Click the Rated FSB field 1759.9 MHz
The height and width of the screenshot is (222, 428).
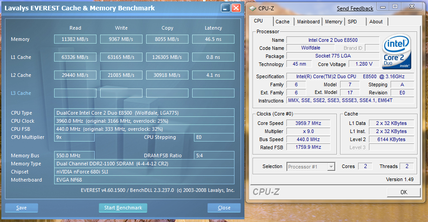coord(308,147)
